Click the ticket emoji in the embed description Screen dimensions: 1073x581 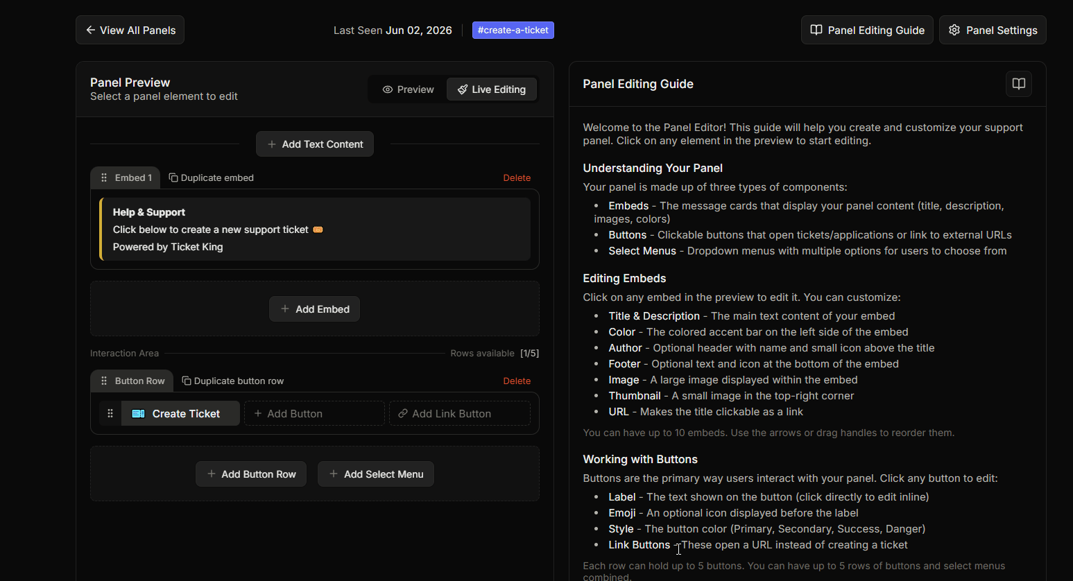(318, 229)
